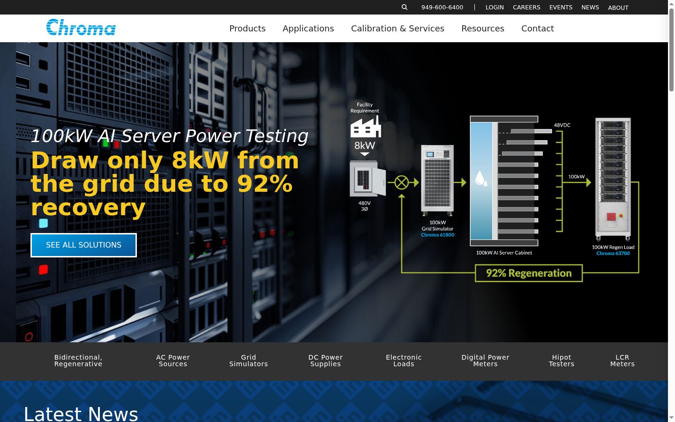
Task: Go to the Contact page
Action: pos(538,28)
